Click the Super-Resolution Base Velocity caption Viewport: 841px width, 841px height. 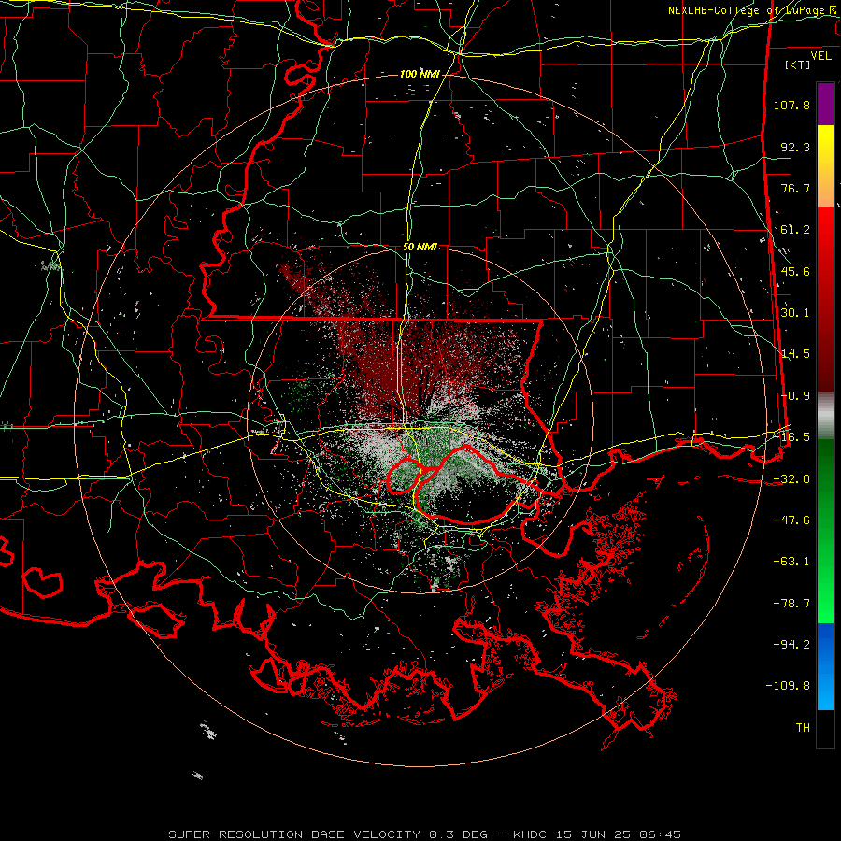[x=425, y=834]
